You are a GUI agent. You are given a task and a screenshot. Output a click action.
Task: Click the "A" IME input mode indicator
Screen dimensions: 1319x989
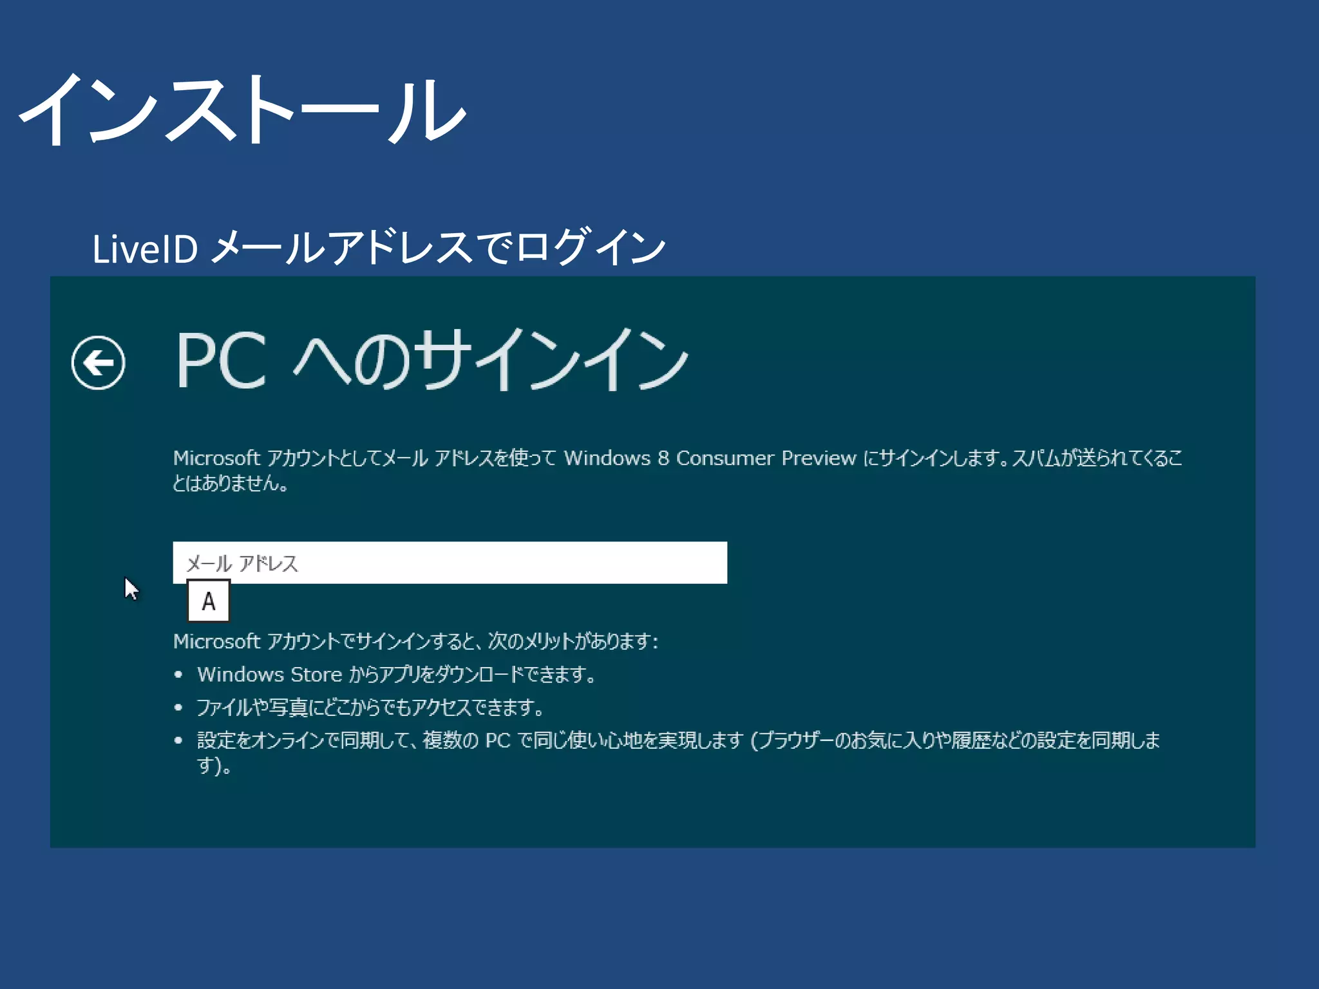(209, 601)
